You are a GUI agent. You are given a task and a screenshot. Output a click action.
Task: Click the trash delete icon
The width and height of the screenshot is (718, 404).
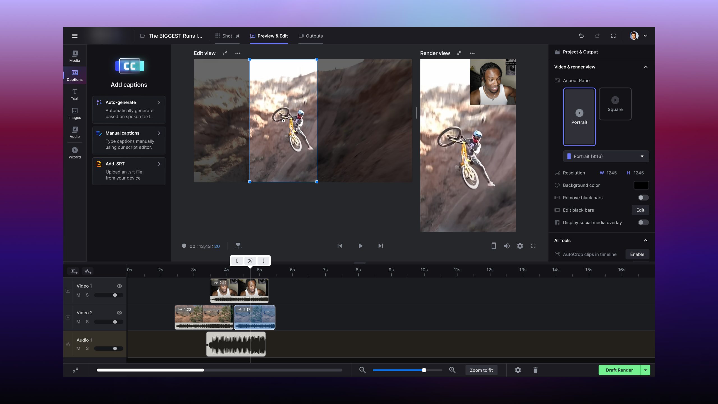coord(535,370)
